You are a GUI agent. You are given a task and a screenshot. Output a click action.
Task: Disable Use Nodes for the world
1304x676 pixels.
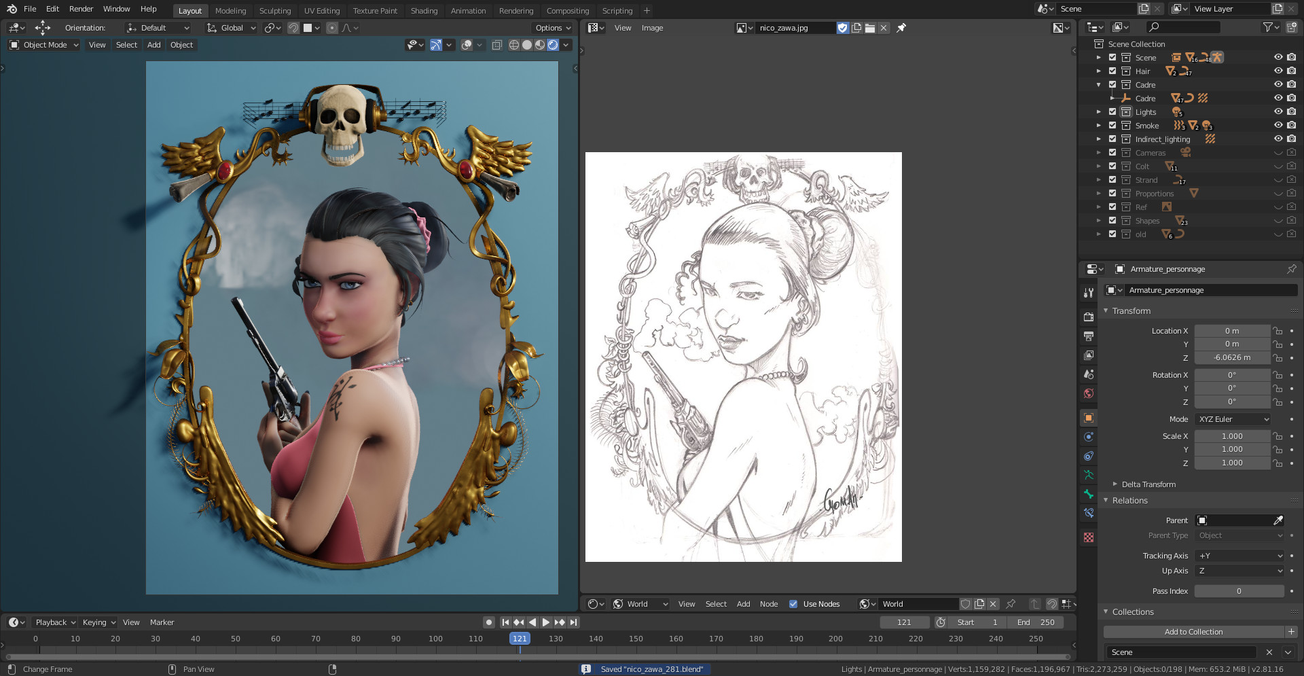tap(793, 604)
